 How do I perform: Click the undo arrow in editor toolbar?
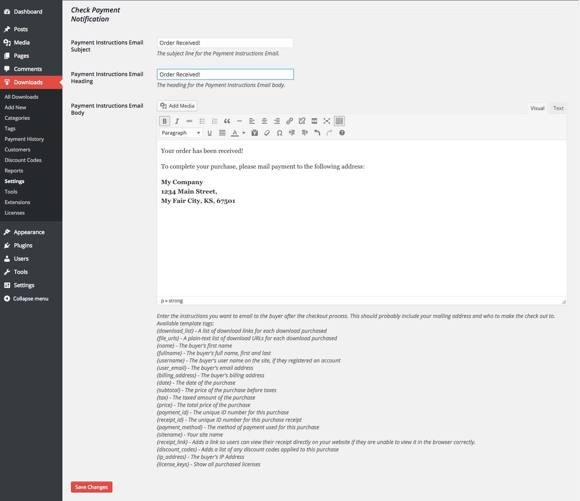coord(317,133)
